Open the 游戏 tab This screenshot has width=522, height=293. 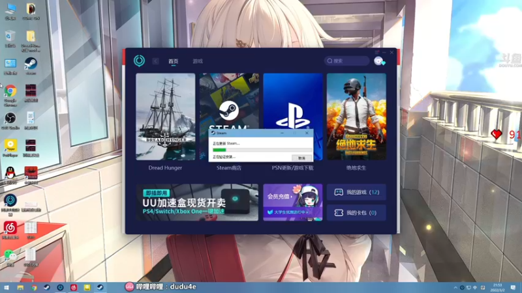(198, 61)
